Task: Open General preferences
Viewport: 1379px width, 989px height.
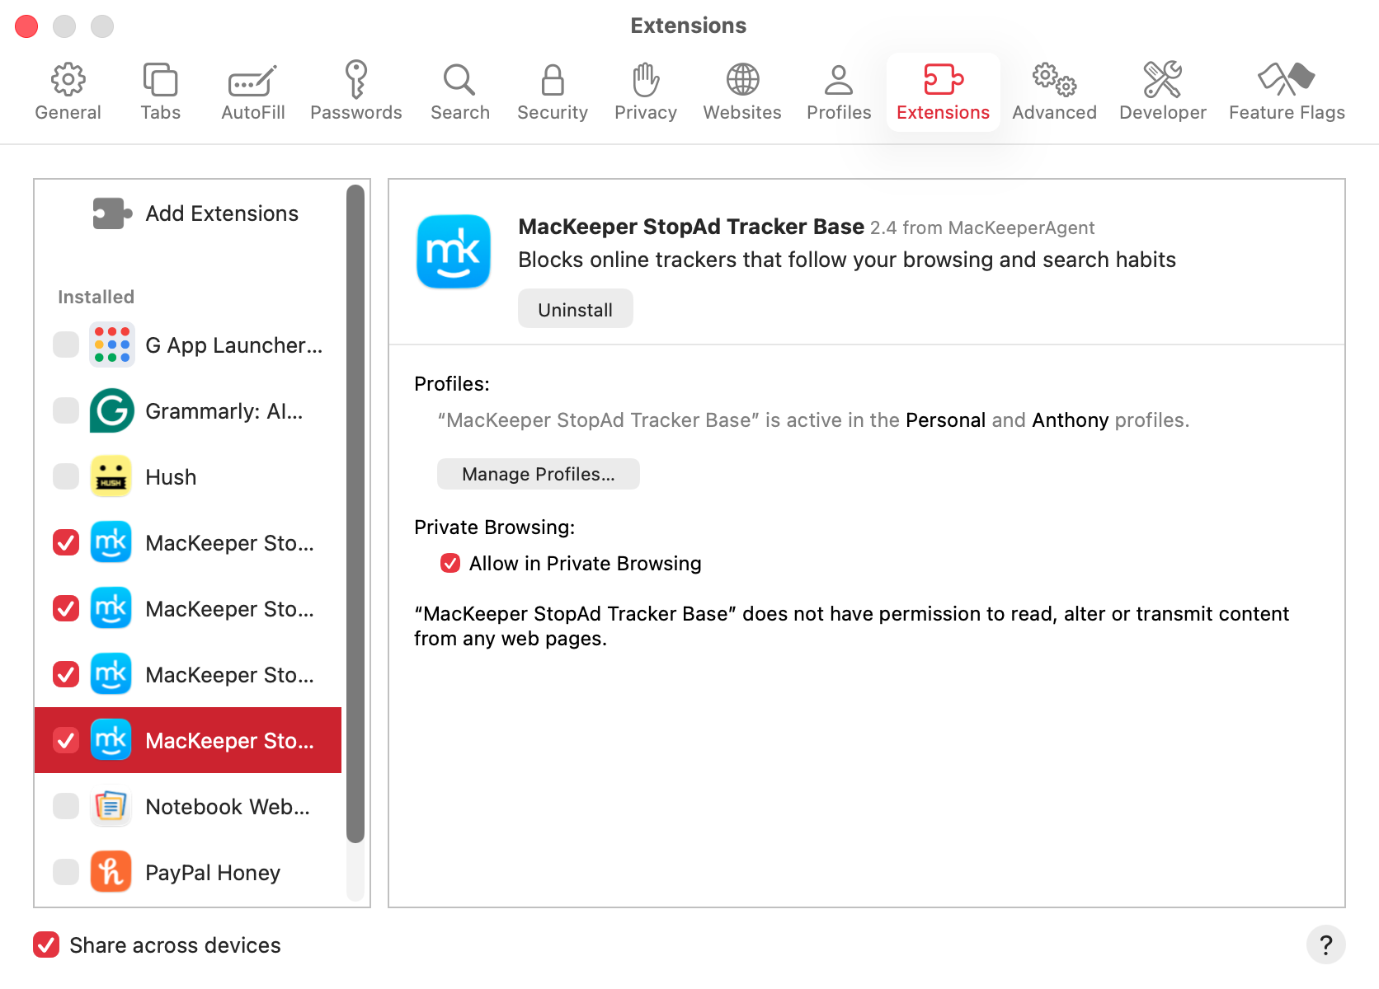Action: coord(68,91)
